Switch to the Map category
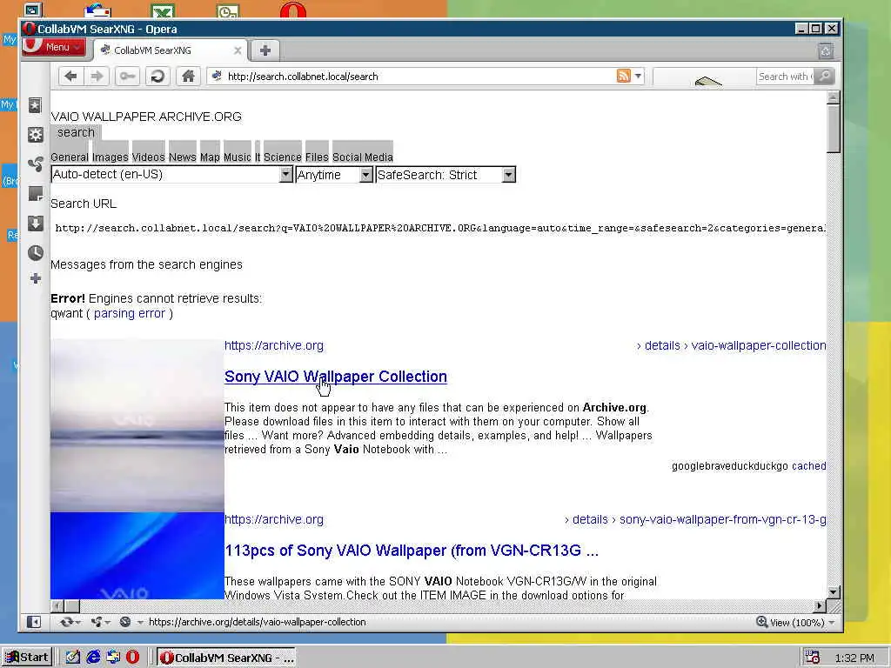The image size is (891, 668). tap(210, 157)
